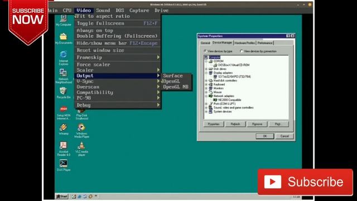Open the Capture menu
The width and height of the screenshot is (357, 201).
[x=139, y=10]
